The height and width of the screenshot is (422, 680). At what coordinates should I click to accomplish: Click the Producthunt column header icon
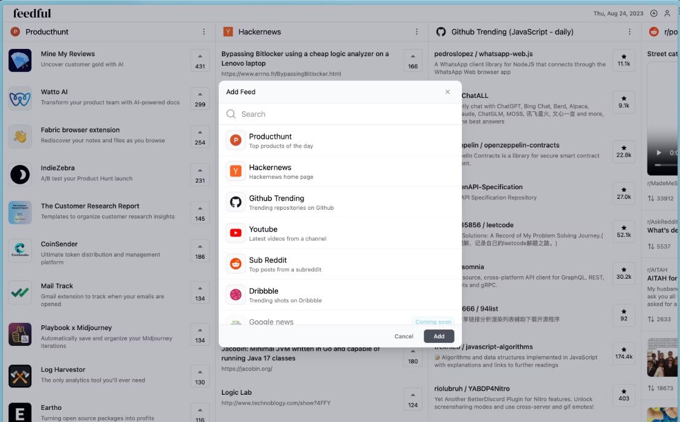click(15, 31)
